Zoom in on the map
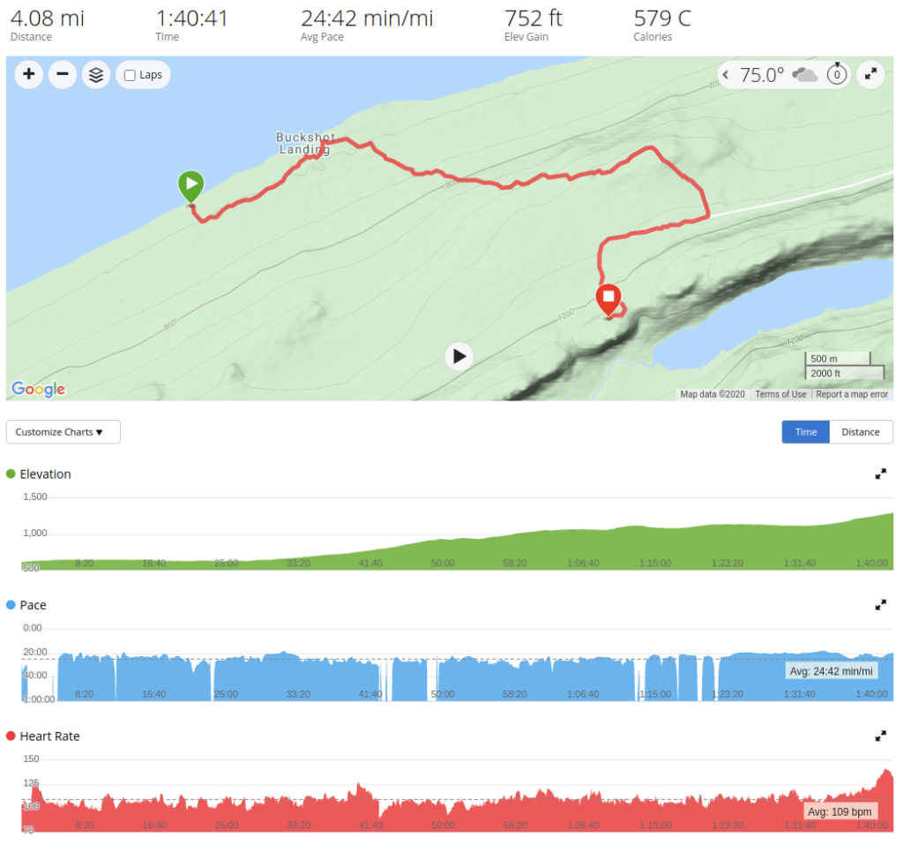Image resolution: width=903 pixels, height=844 pixels. (x=29, y=74)
